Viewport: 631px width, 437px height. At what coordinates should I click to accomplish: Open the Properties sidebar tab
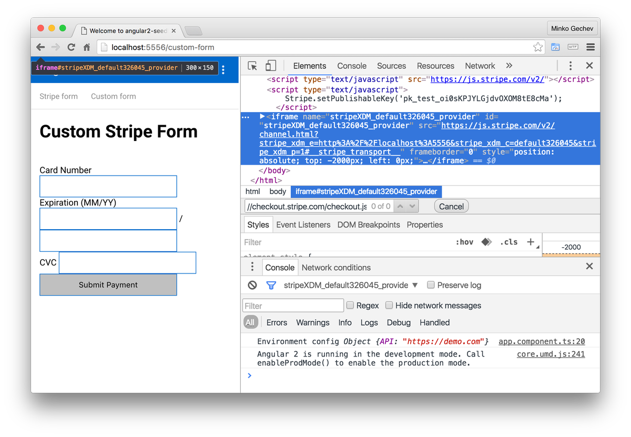pyautogui.click(x=425, y=225)
